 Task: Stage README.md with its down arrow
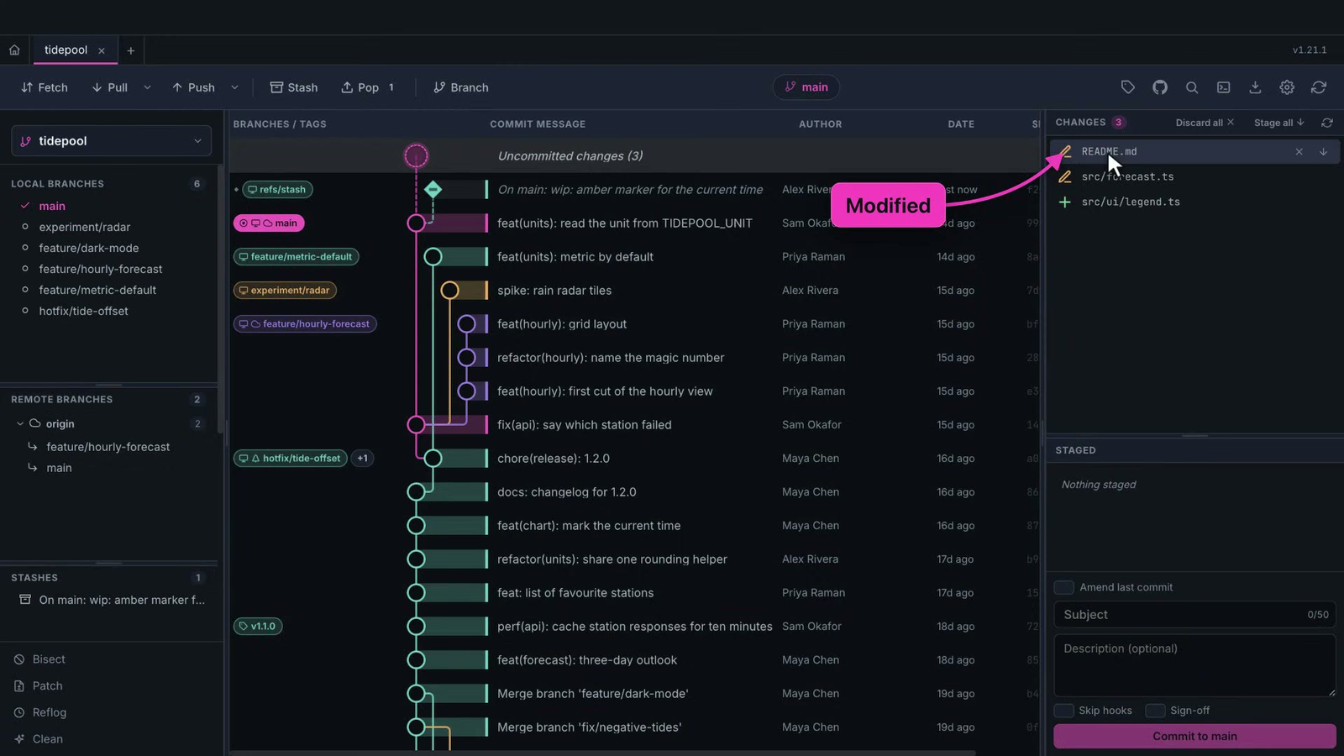point(1323,152)
